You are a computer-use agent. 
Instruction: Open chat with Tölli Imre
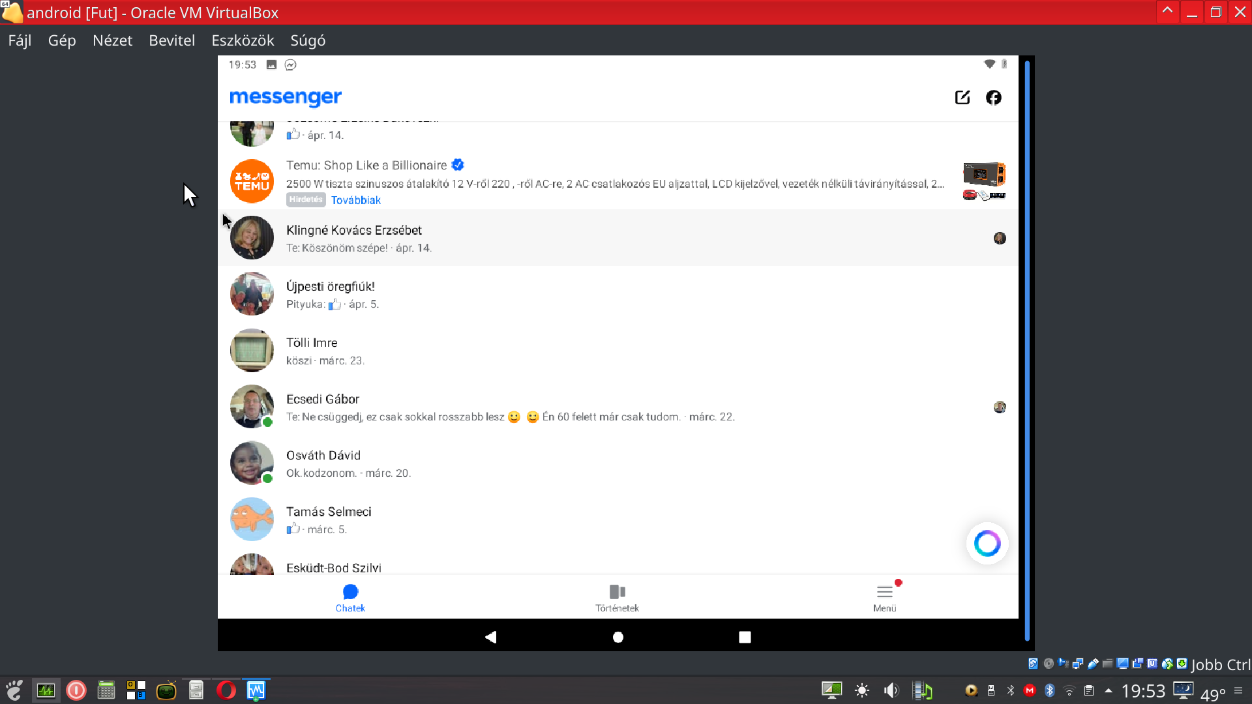pyautogui.click(x=618, y=351)
